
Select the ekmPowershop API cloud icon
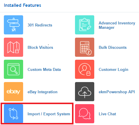(84, 91)
